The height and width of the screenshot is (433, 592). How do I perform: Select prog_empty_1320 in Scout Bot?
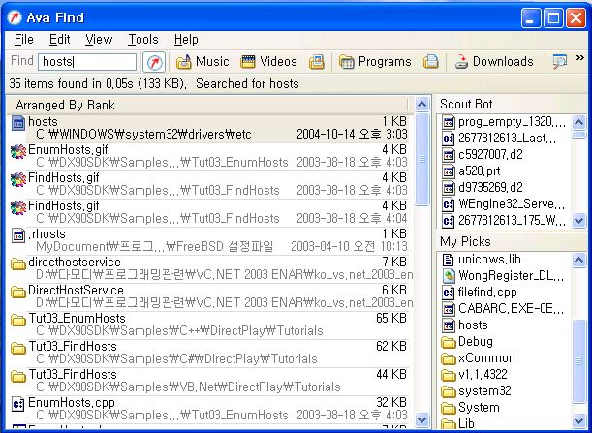point(504,122)
